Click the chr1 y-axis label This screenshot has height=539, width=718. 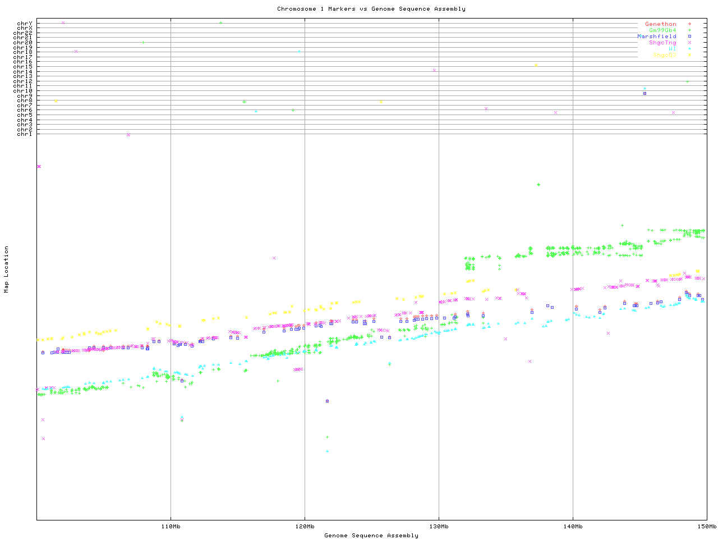(x=25, y=134)
